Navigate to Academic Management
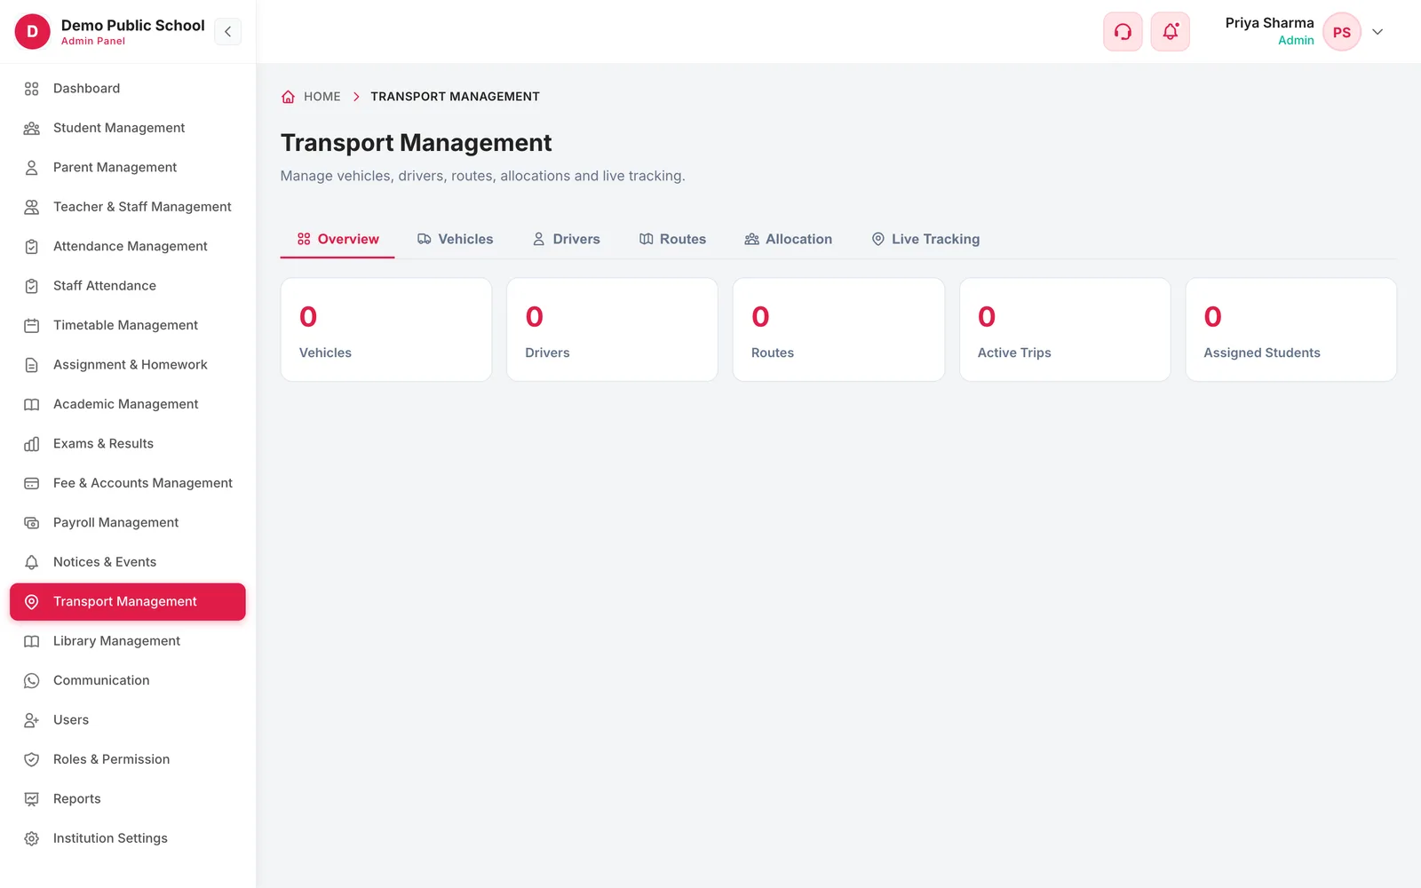This screenshot has width=1421, height=888. point(128,404)
